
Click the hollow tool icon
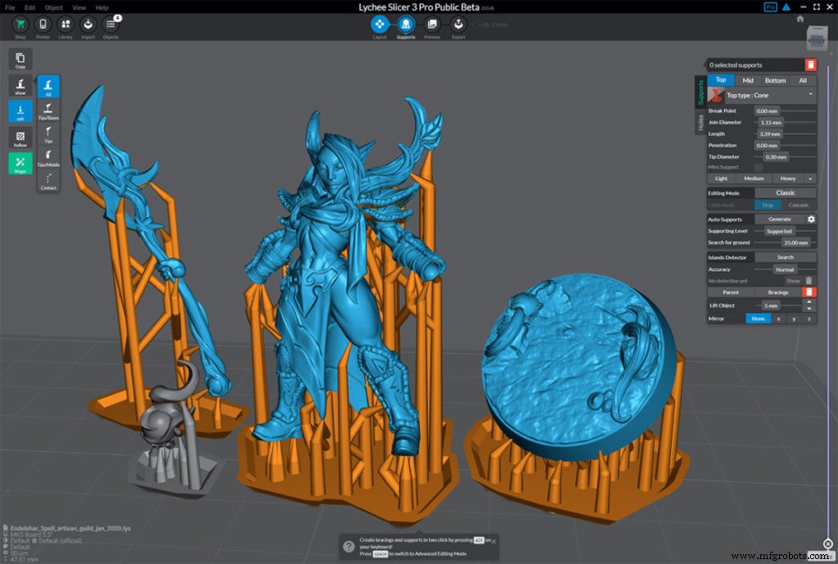pyautogui.click(x=20, y=136)
